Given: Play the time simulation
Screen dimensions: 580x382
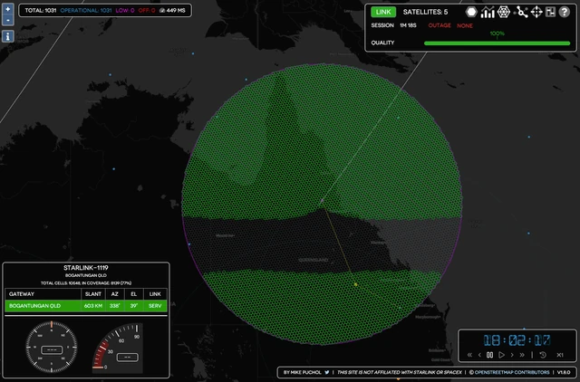Looking at the screenshot, I should click(501, 355).
